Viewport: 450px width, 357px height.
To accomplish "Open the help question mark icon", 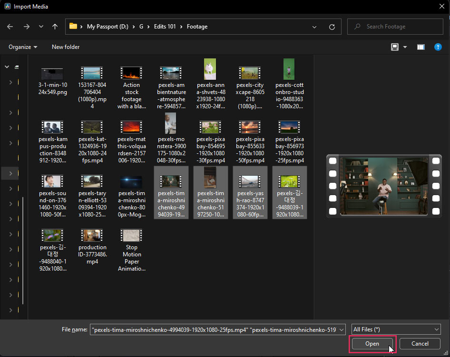I will pyautogui.click(x=438, y=47).
